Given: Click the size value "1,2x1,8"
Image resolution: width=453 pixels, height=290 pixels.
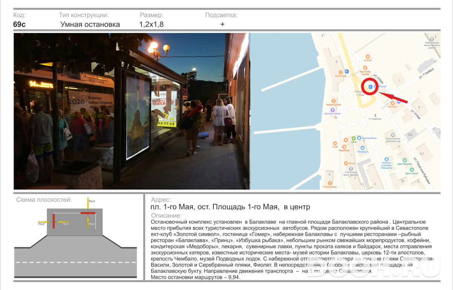Looking at the screenshot, I should point(151,25).
